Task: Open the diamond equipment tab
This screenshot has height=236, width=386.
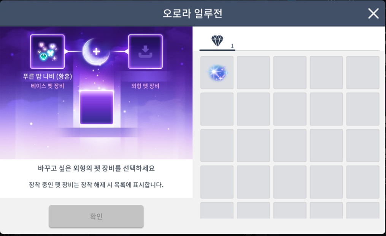Action: pos(217,41)
